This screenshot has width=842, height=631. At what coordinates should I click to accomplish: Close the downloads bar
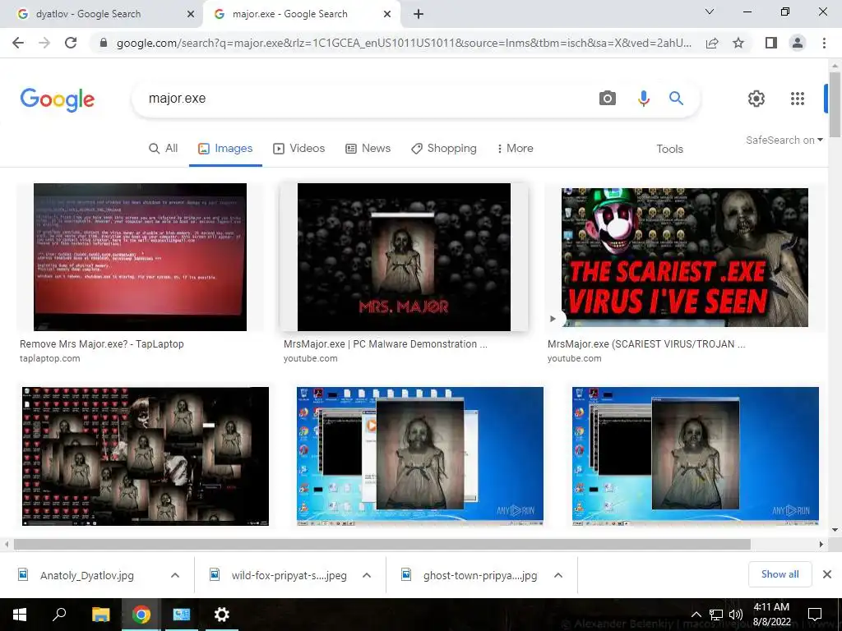[x=827, y=574]
